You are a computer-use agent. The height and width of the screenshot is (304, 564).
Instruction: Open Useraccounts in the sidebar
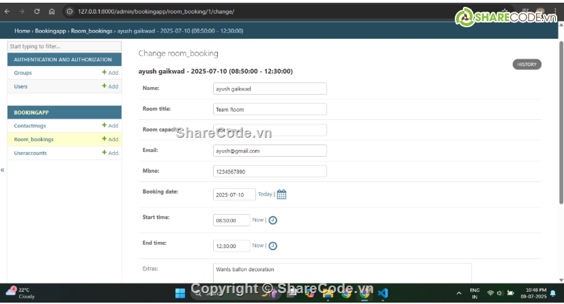point(30,153)
